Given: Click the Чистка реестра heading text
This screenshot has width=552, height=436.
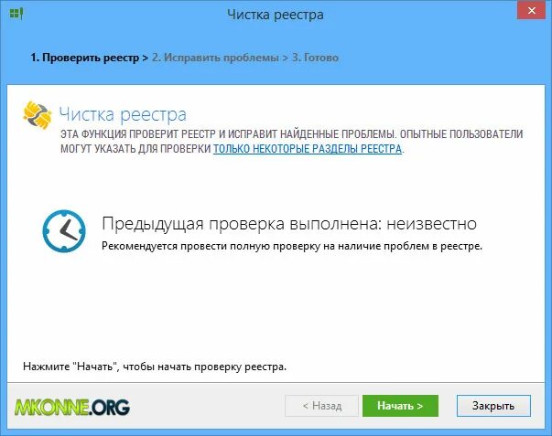Looking at the screenshot, I should click(x=123, y=114).
